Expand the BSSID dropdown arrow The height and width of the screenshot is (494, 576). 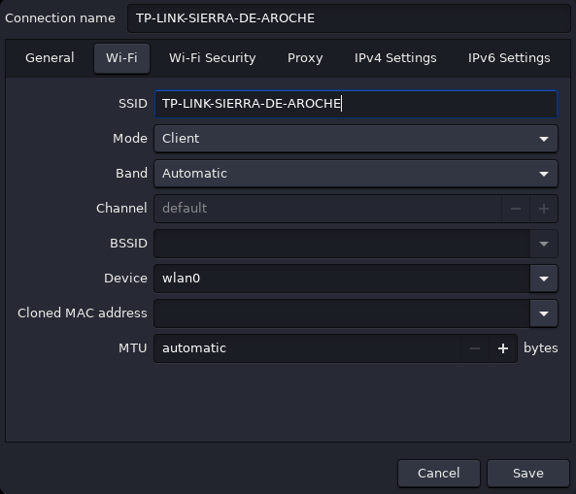click(x=544, y=244)
